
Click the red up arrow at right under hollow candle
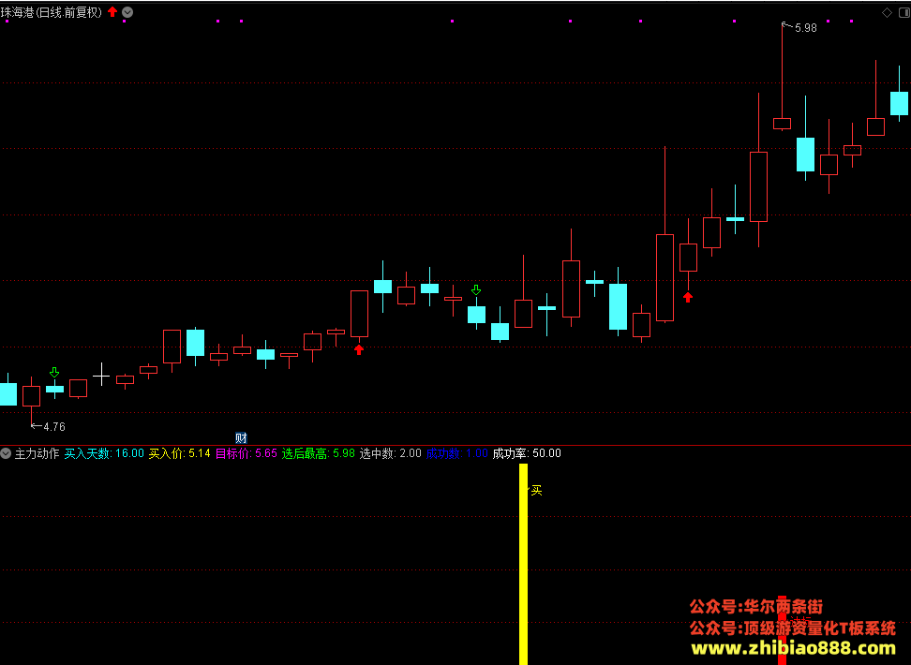[x=688, y=297]
